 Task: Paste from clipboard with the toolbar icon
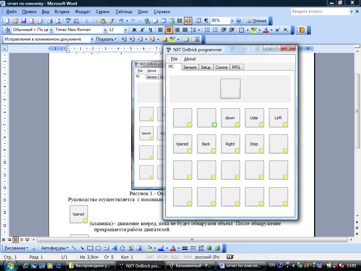pos(103,21)
